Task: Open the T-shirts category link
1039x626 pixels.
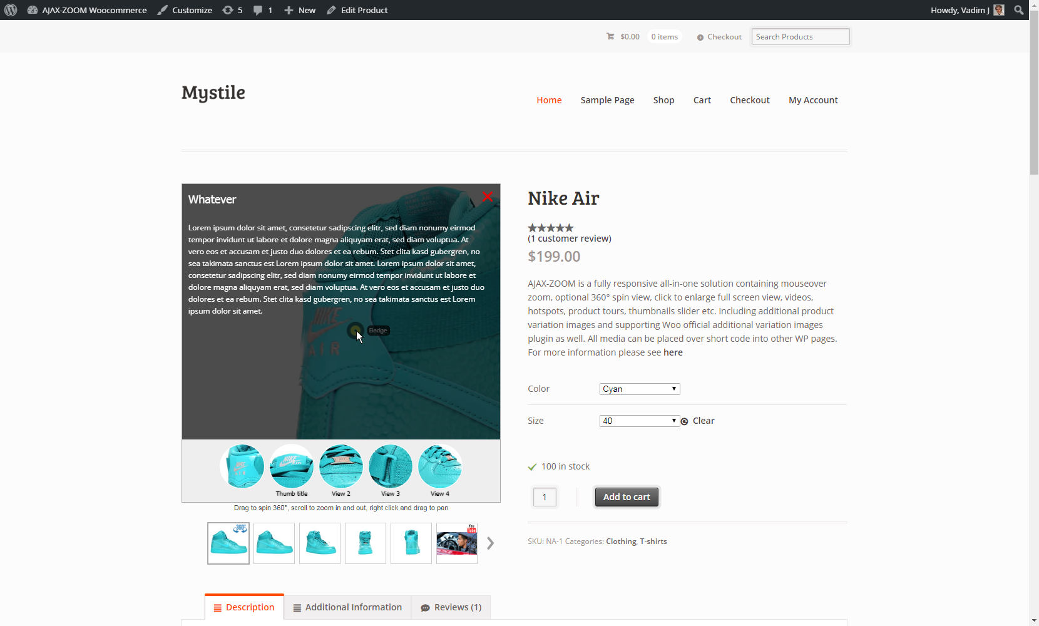Action: (x=653, y=541)
